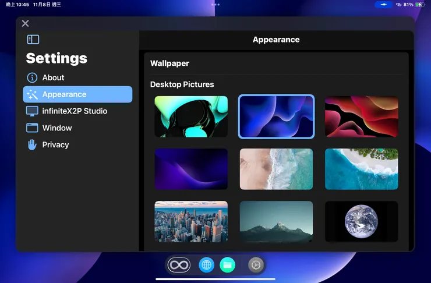
Task: Choose the Earth globe wallpaper
Action: 362,221
